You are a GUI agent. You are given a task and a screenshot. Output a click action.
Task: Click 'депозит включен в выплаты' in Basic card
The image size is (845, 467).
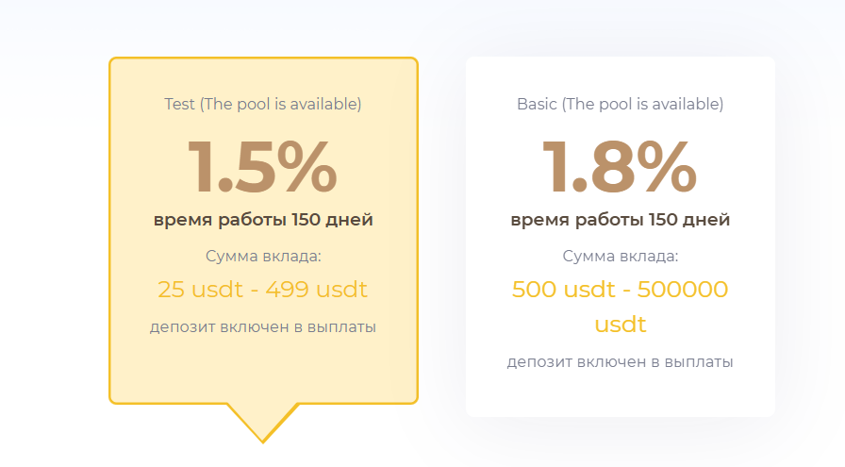621,361
